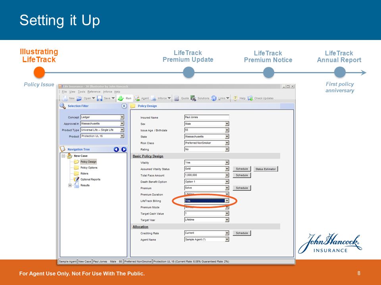Click status bar Protection UL 15 rate text
381x285 pixels.
pyautogui.click(x=191, y=262)
